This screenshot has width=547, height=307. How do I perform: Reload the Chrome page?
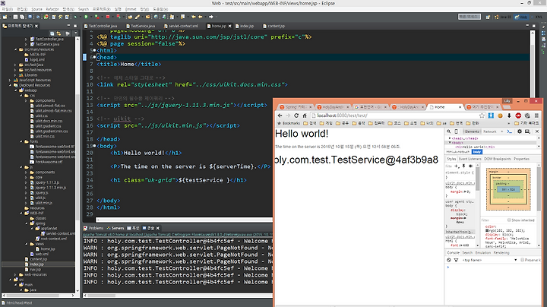[x=296, y=116]
